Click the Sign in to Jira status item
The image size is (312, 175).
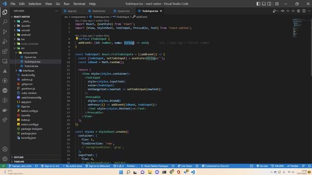coord(50,166)
